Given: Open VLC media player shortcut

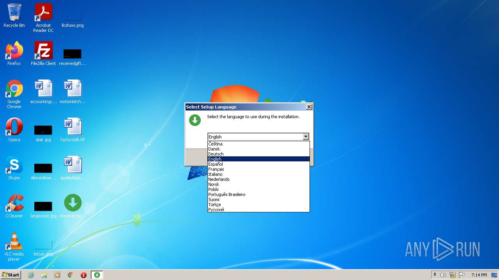Looking at the screenshot, I should pos(14,247).
